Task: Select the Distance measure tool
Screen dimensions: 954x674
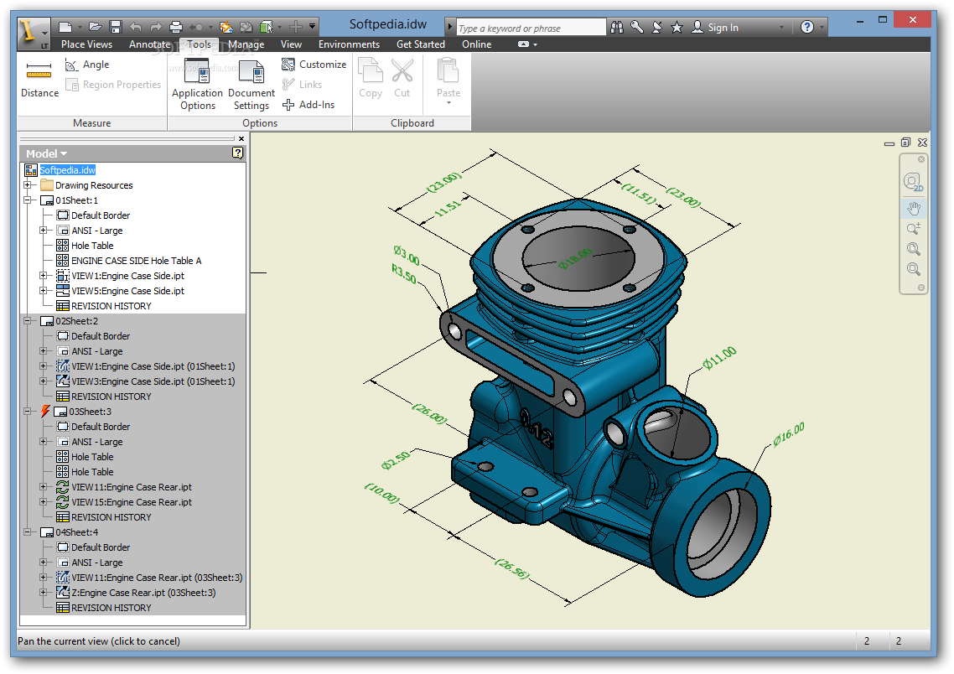Action: point(39,79)
